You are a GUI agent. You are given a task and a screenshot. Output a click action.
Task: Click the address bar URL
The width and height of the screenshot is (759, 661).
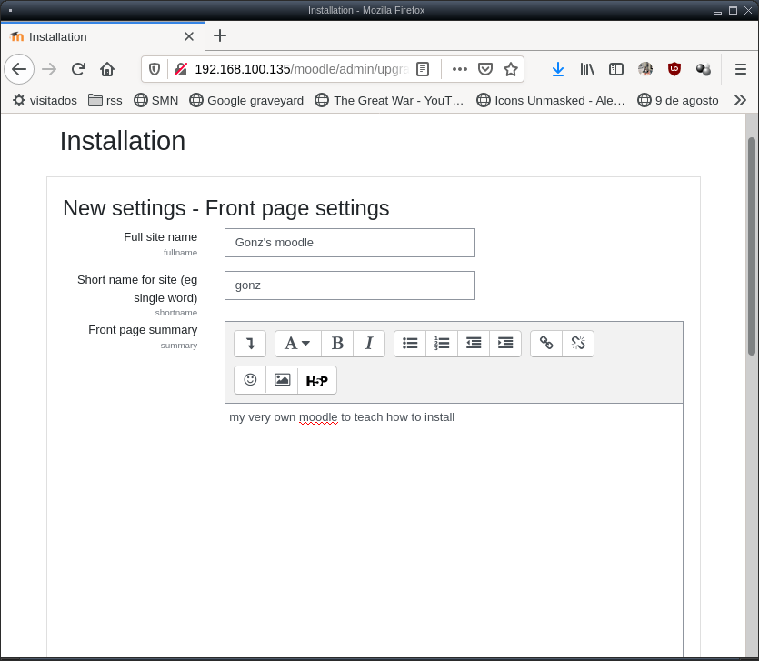(x=302, y=69)
